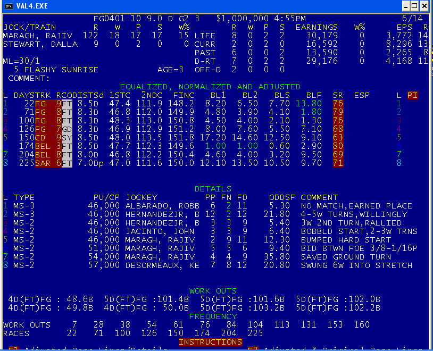Select EQUALIZED, NORMALIZED AND ADJUSTED heading
The image size is (433, 351).
pos(211,87)
